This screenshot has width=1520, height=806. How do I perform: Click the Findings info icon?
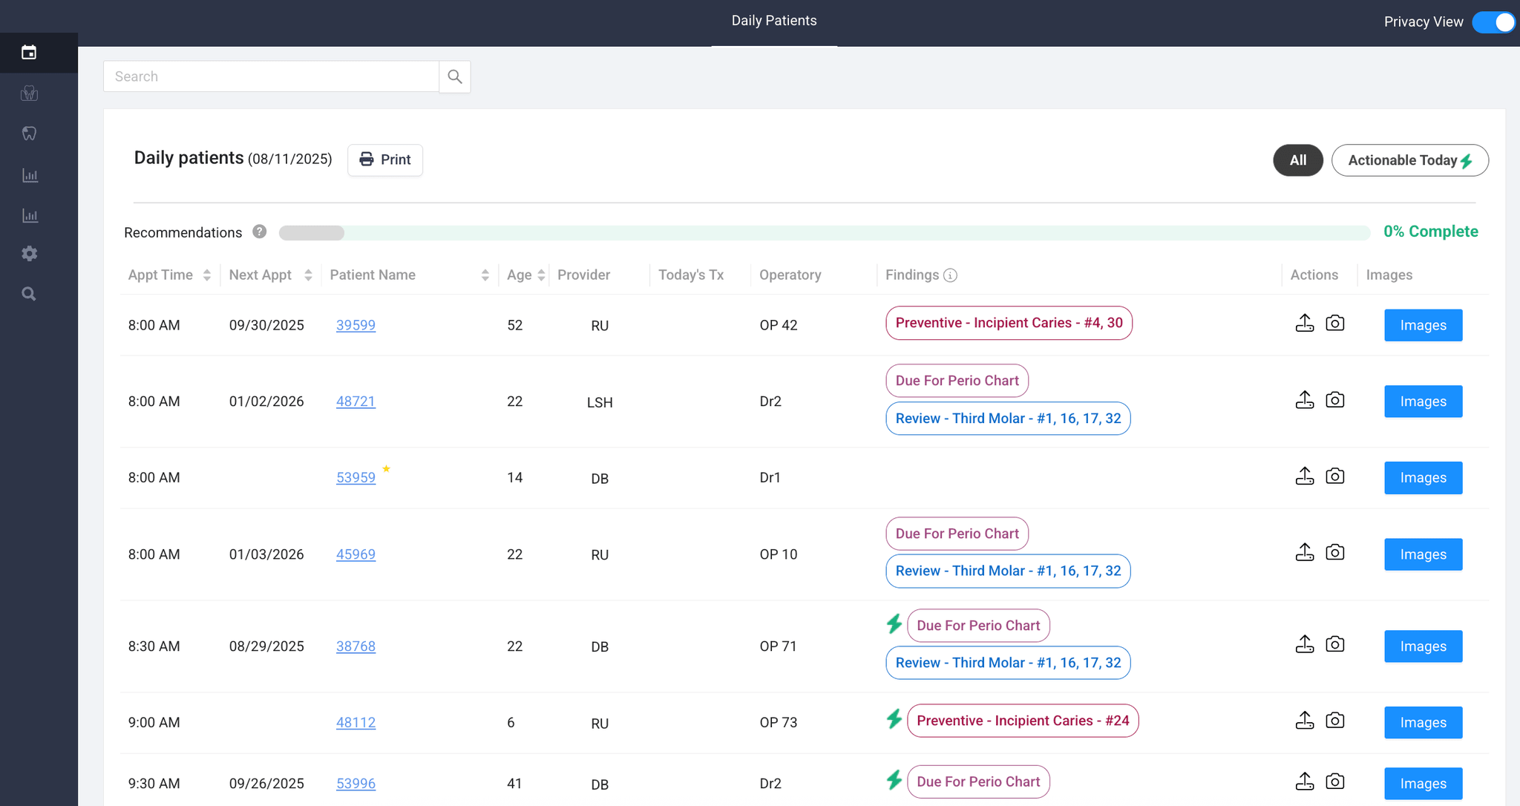951,275
